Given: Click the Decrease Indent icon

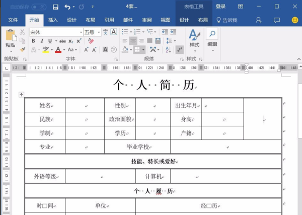Looking at the screenshot, I should pos(165,32).
